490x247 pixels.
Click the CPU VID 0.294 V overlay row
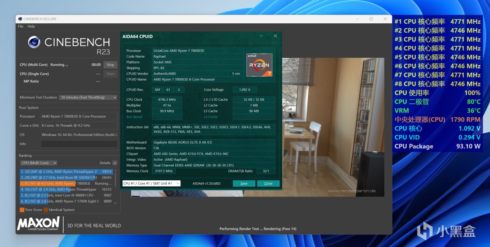(437, 137)
